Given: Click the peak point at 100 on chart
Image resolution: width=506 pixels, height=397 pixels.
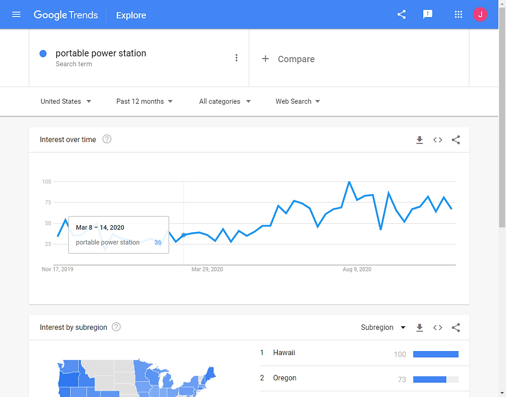Looking at the screenshot, I should [x=349, y=182].
